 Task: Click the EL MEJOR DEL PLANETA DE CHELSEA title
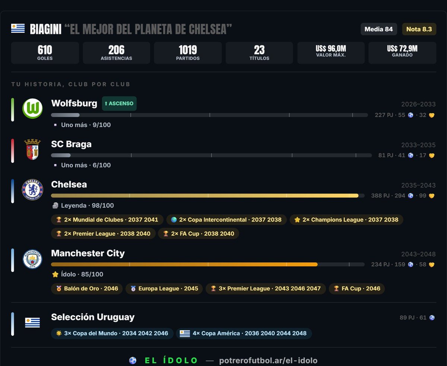click(148, 29)
